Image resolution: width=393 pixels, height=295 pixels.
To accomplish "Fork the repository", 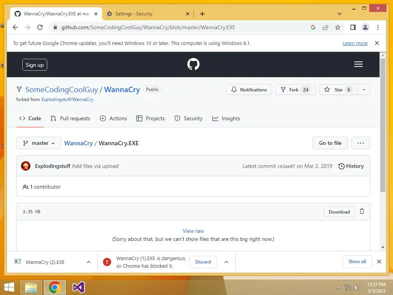I will click(x=296, y=89).
